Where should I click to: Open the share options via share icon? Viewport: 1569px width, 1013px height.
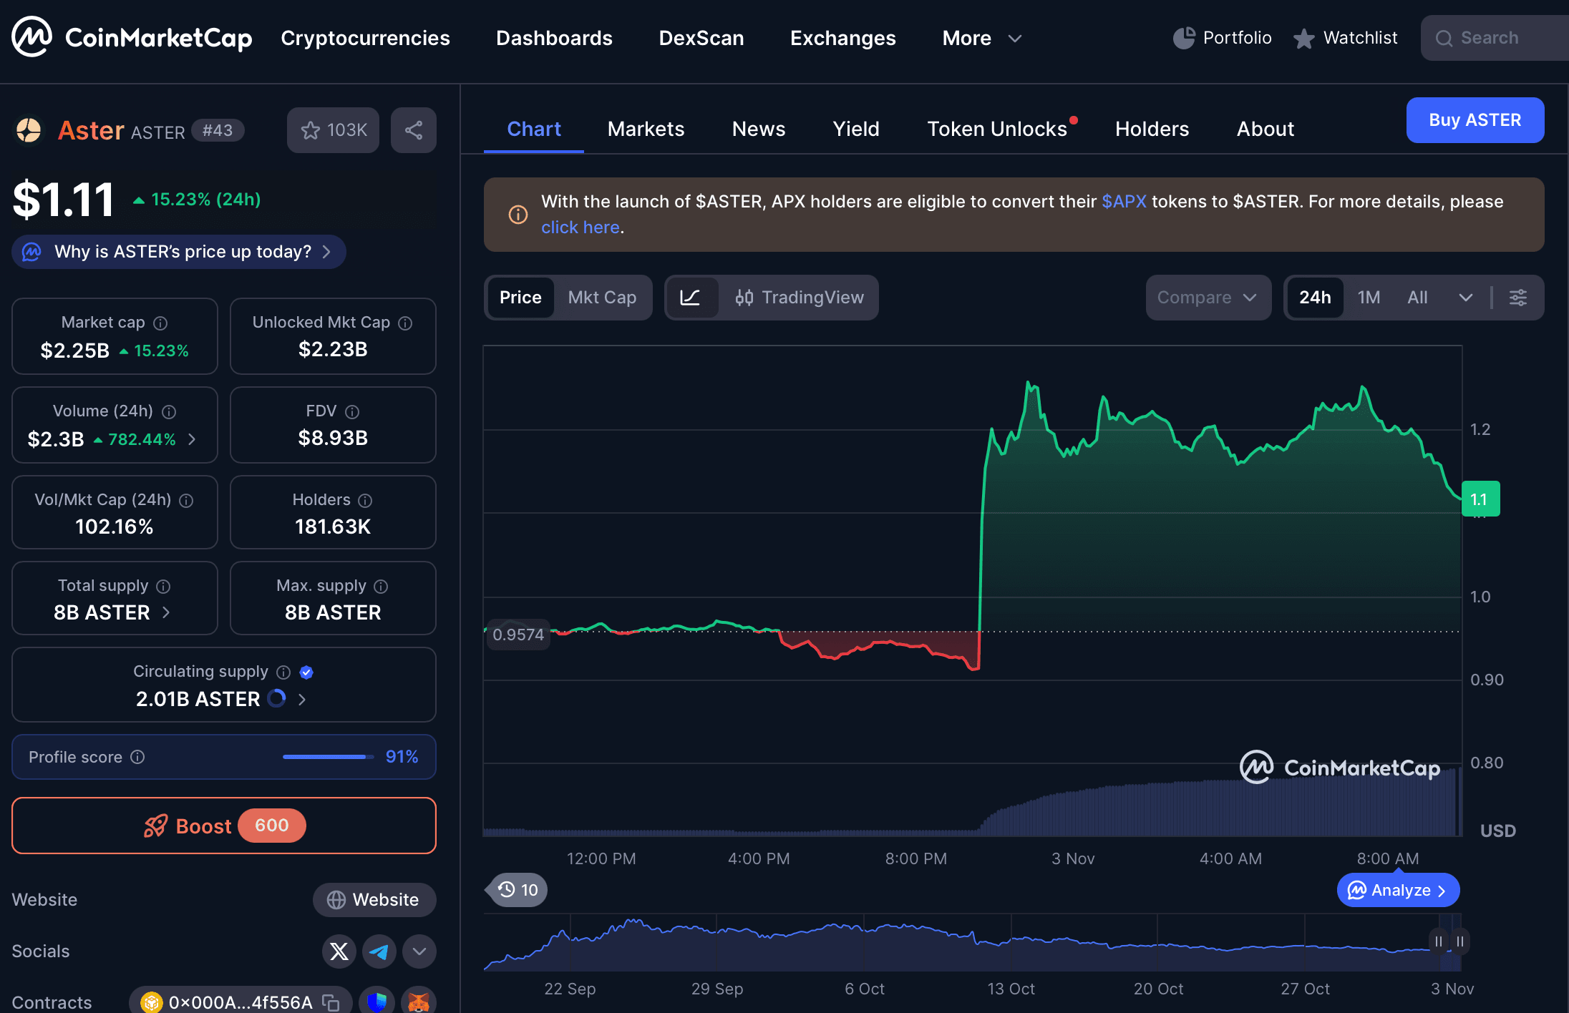[414, 130]
